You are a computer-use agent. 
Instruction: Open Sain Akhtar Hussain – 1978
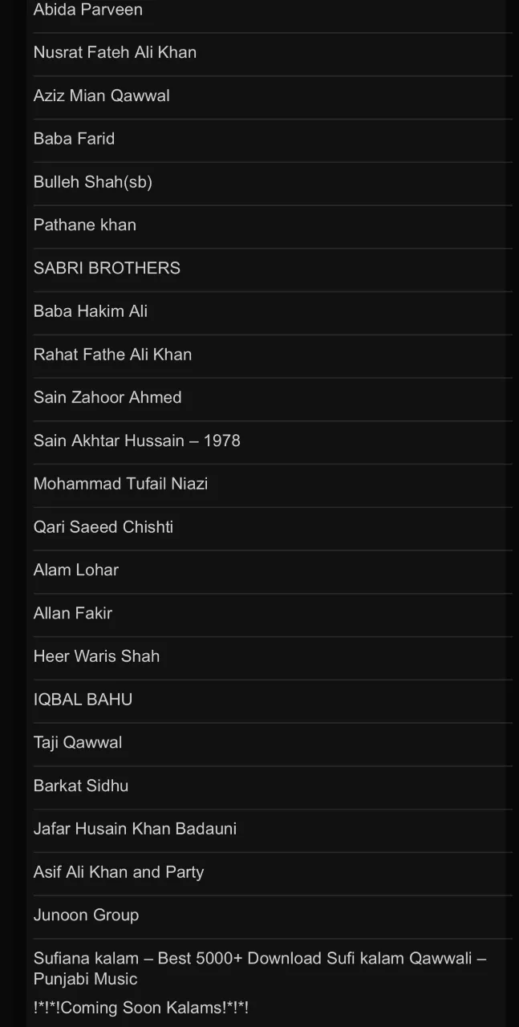[137, 440]
